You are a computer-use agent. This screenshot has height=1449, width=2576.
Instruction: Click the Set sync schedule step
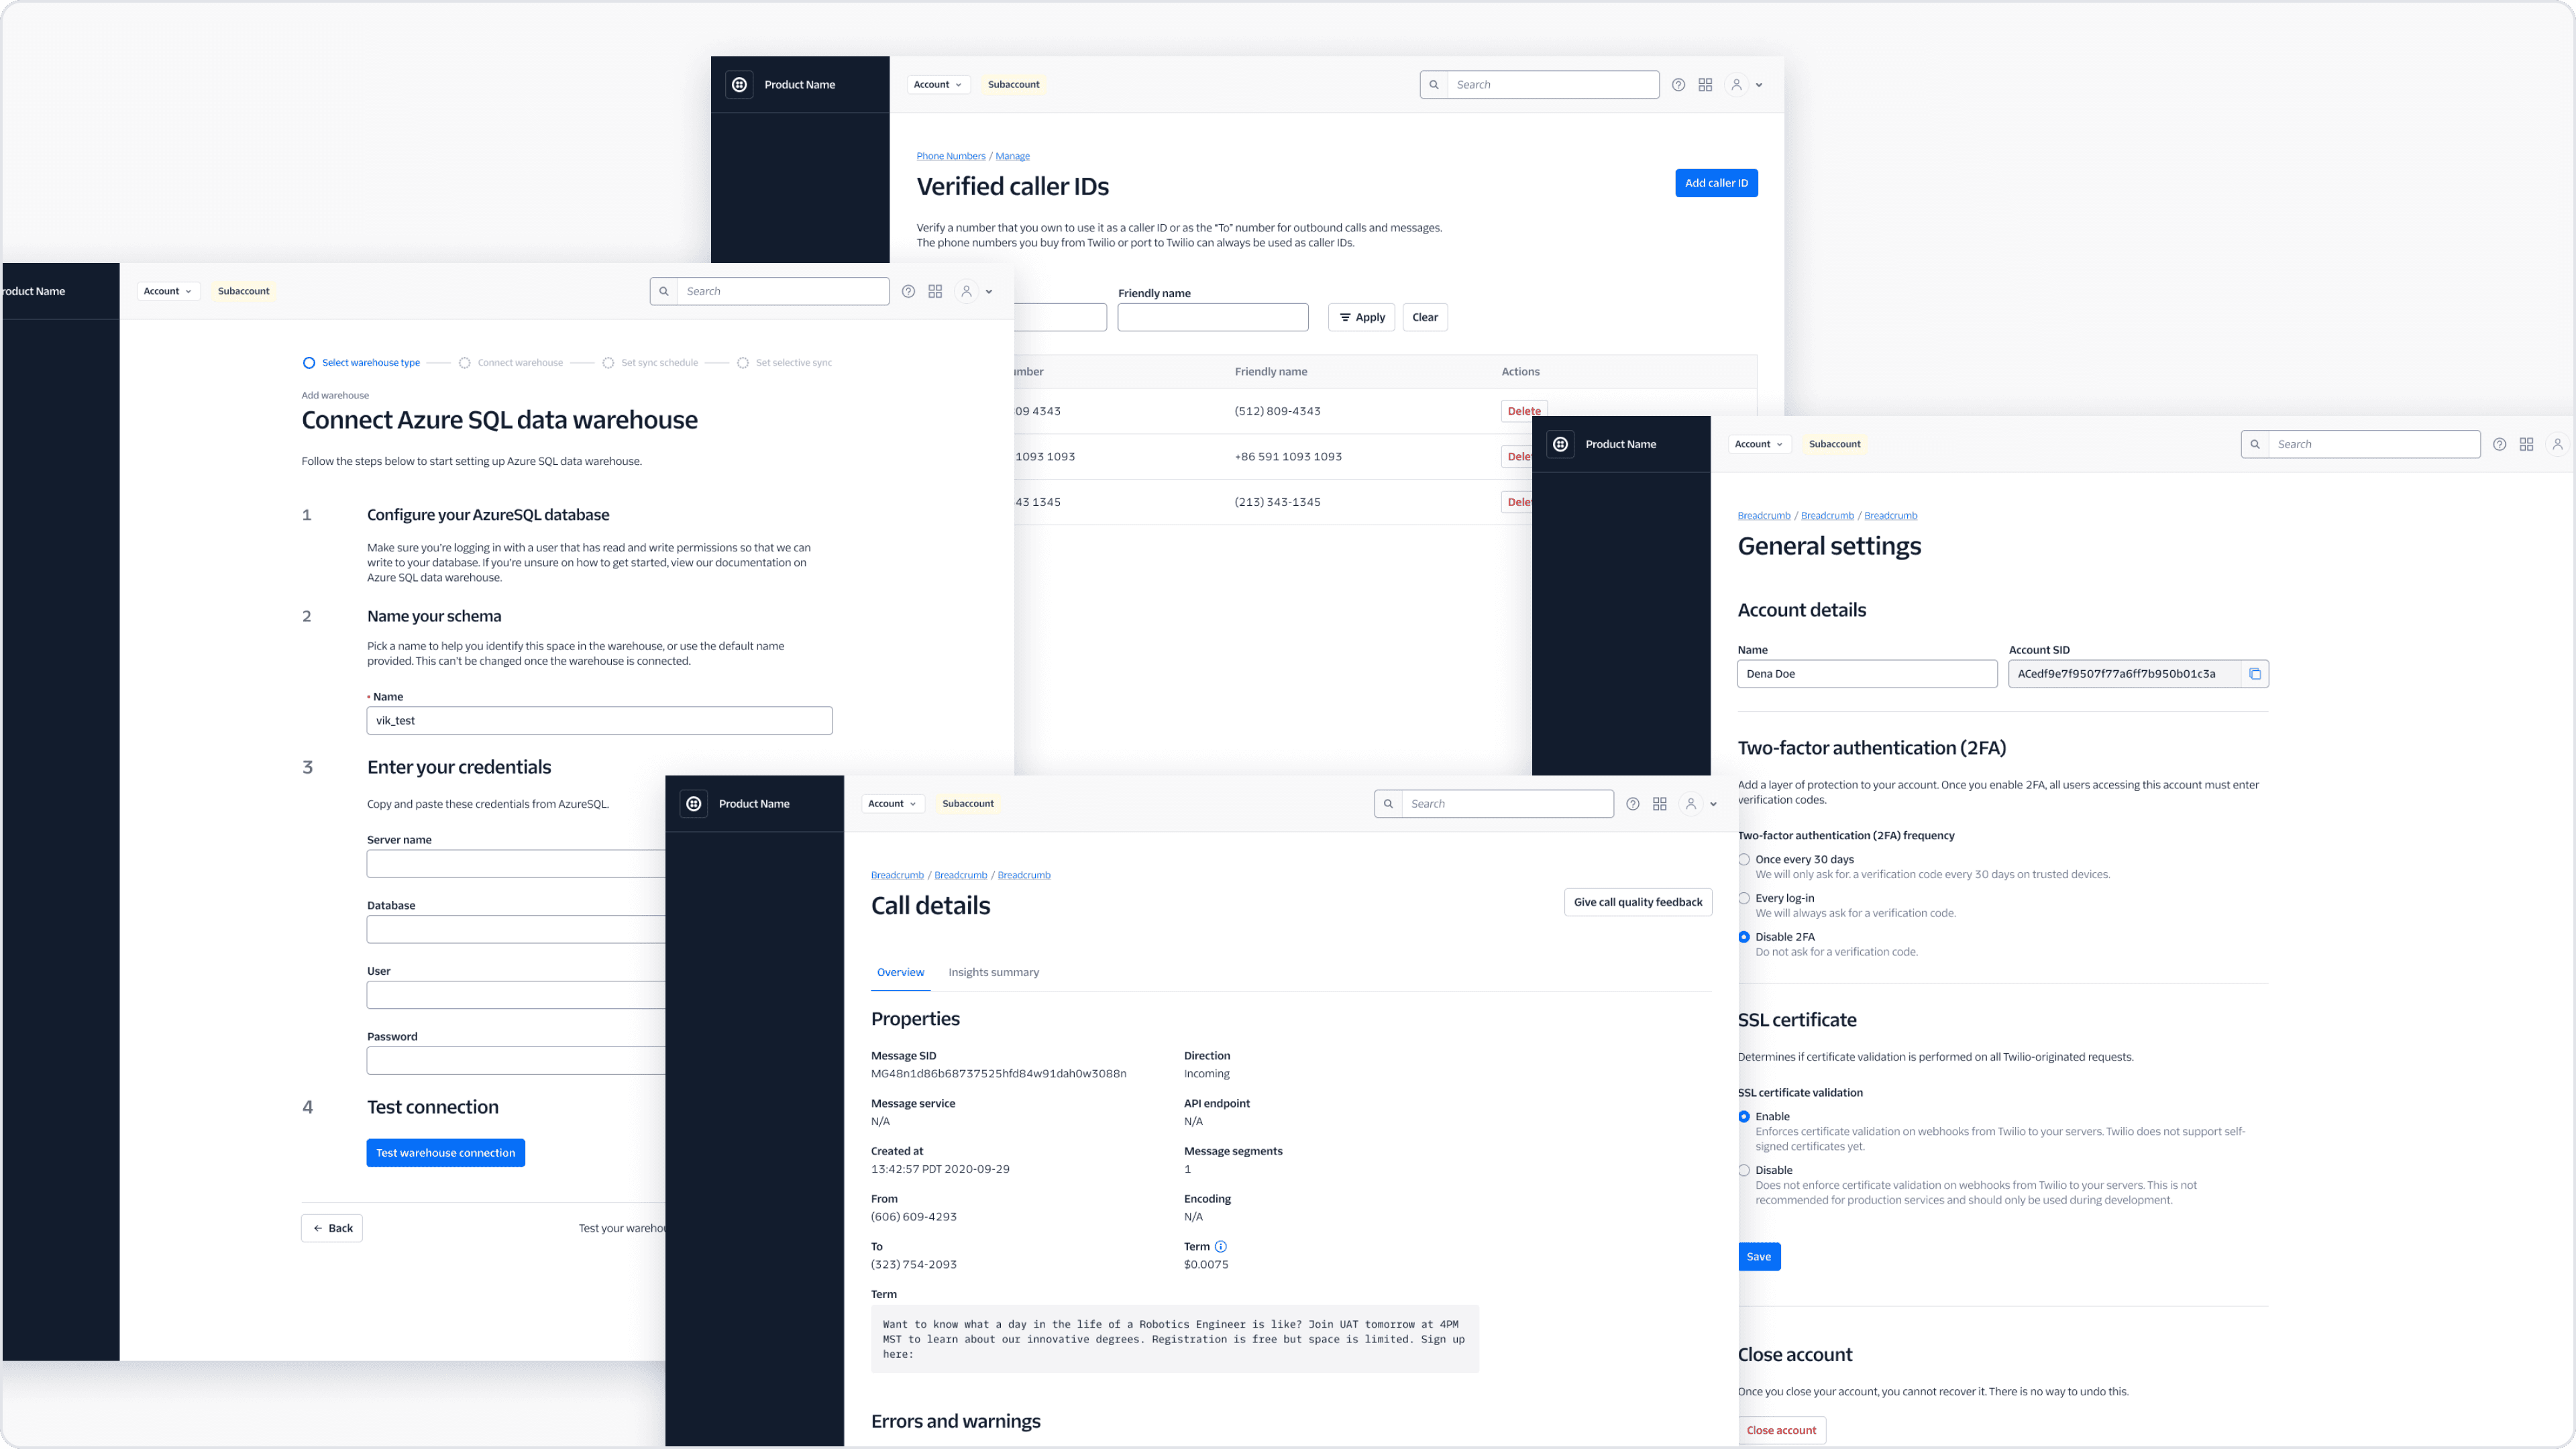(x=660, y=362)
